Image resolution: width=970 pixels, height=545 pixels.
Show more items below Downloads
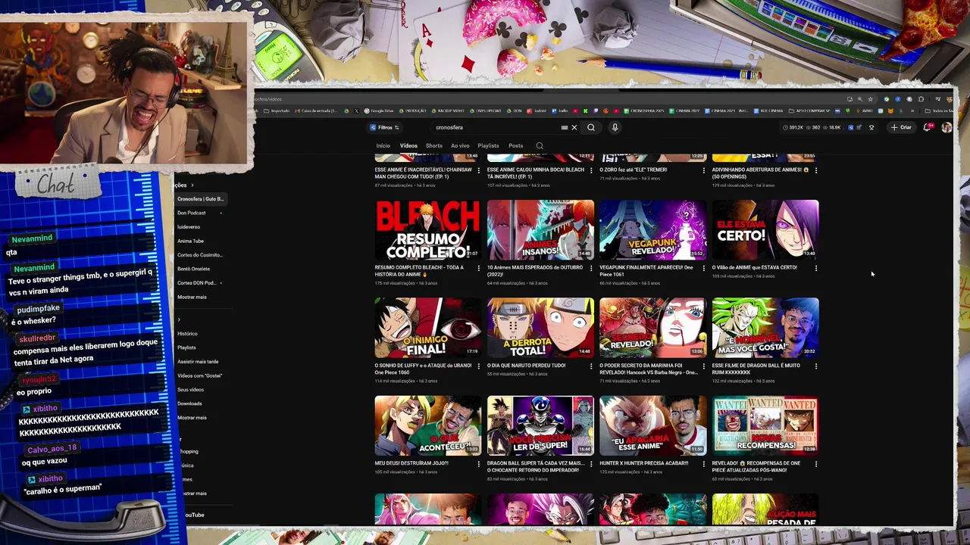192,418
